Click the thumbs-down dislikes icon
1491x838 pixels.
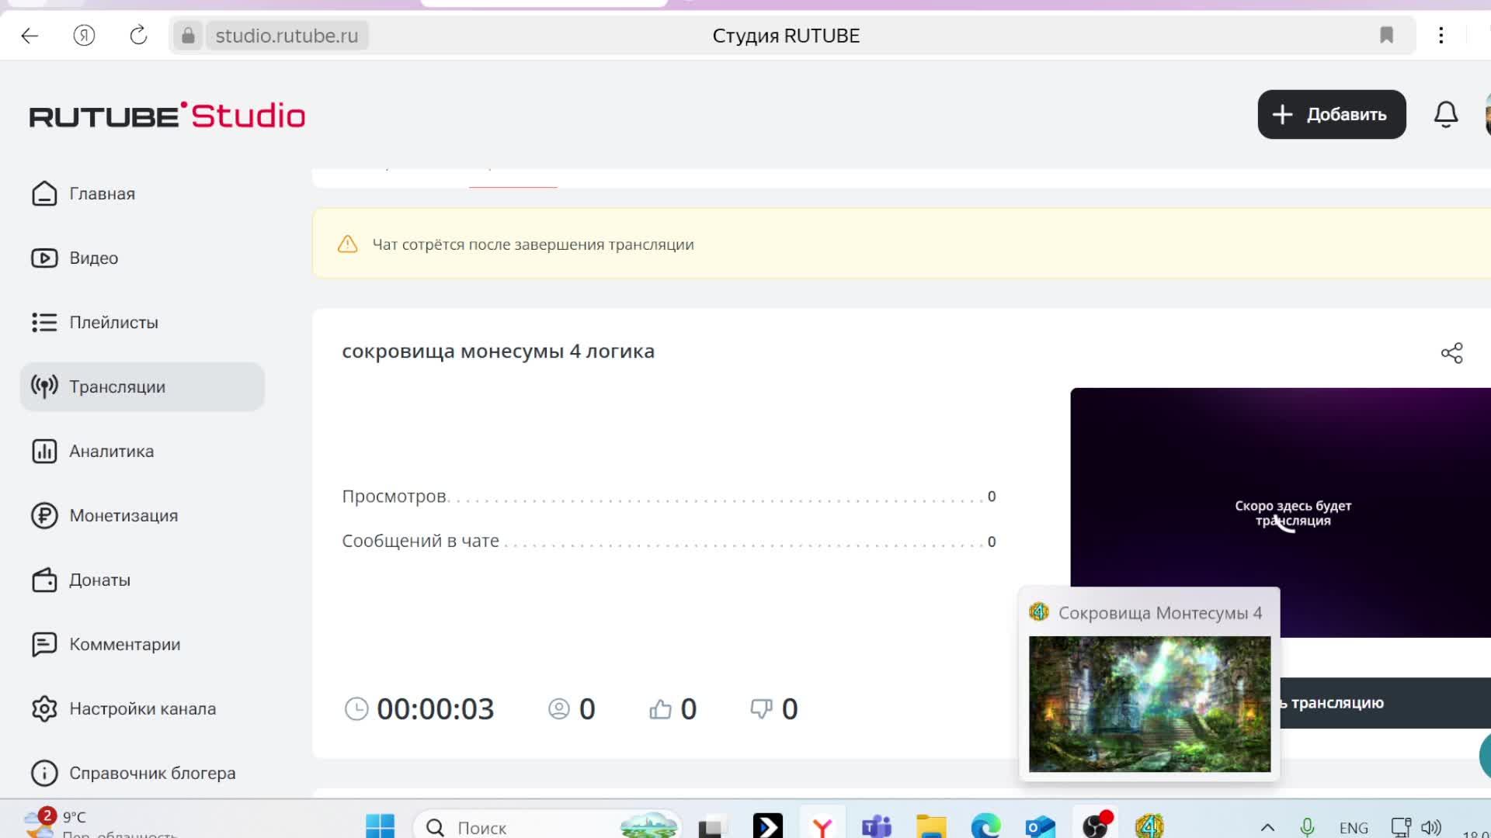click(761, 709)
